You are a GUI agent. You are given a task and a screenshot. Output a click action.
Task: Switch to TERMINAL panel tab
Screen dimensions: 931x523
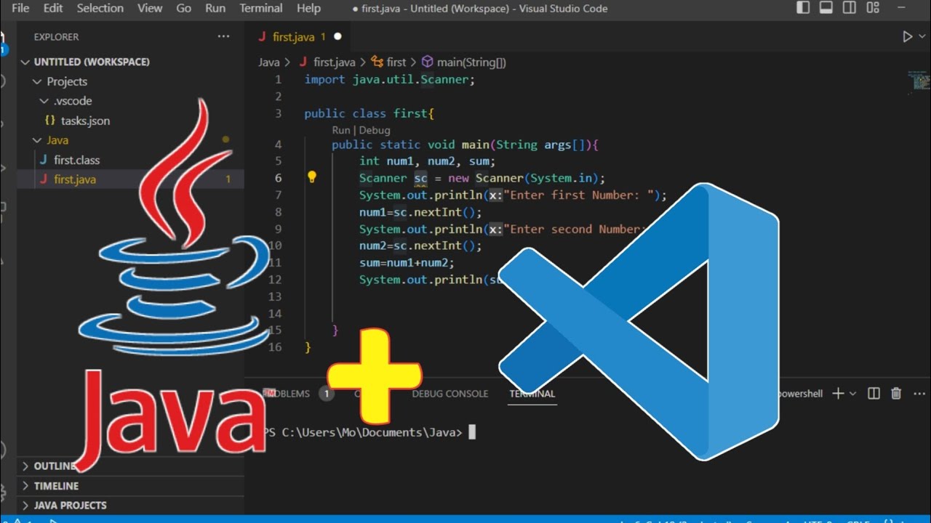click(x=532, y=394)
